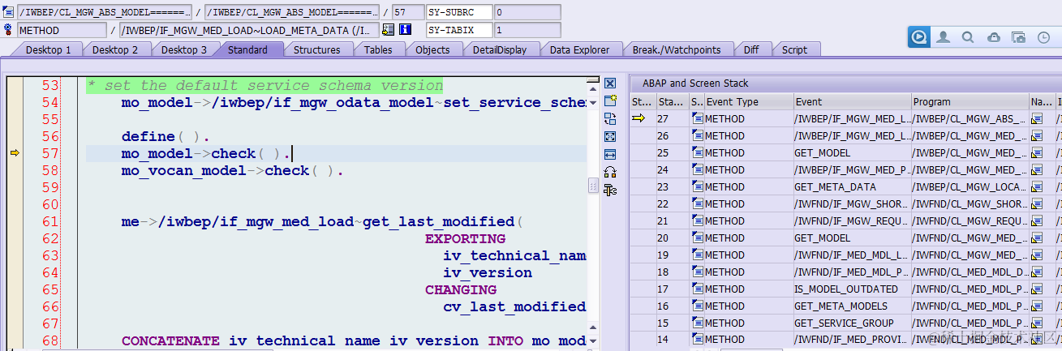
Task: Click the code editor vertical scrollbar handle
Action: 593,185
